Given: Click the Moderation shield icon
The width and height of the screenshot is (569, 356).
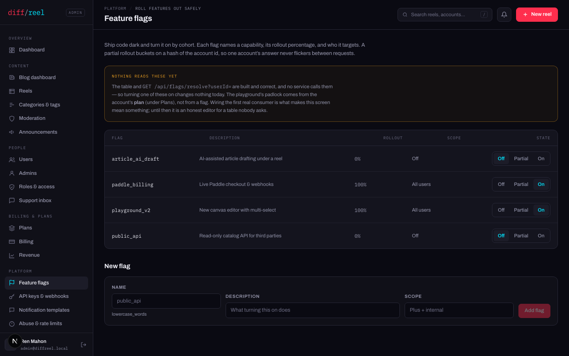Looking at the screenshot, I should pyautogui.click(x=12, y=119).
